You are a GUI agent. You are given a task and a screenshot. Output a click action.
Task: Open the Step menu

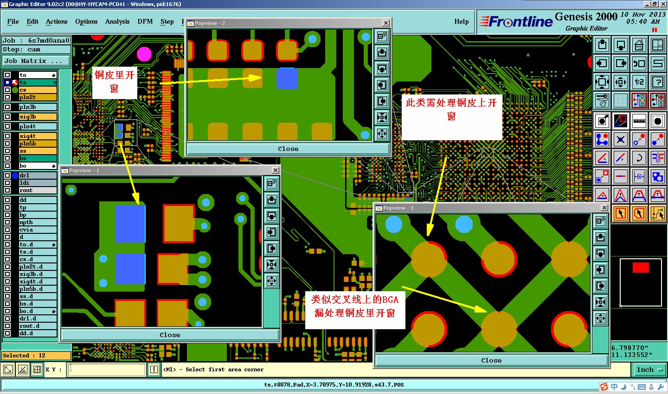[x=167, y=21]
